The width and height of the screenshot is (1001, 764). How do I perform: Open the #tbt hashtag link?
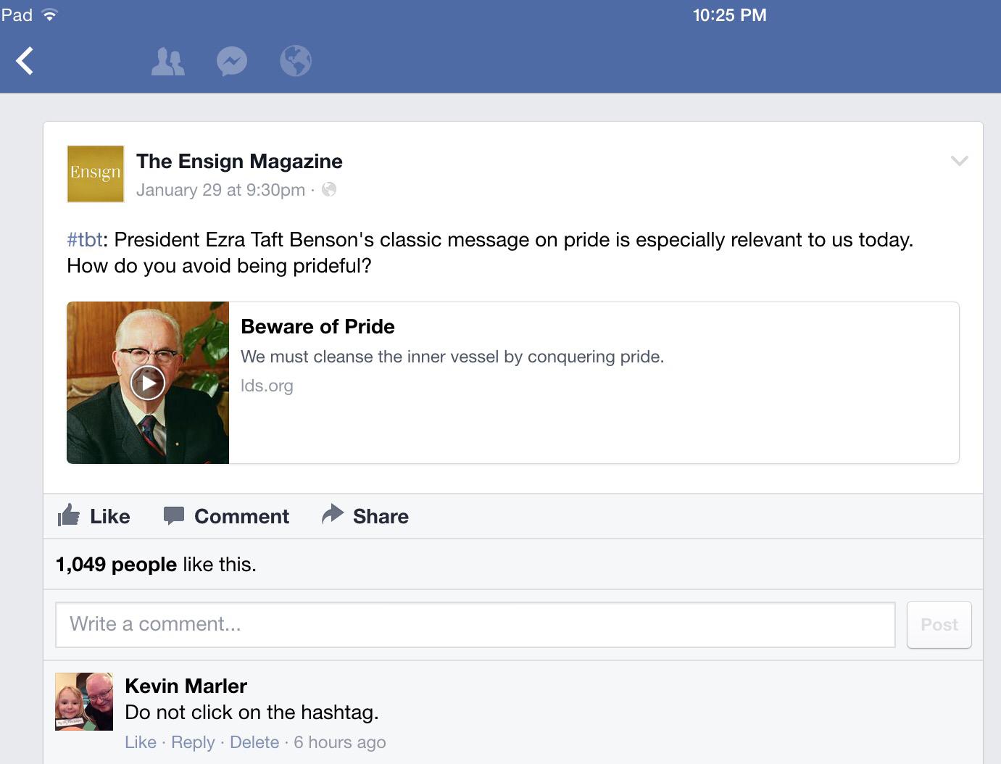pyautogui.click(x=85, y=240)
